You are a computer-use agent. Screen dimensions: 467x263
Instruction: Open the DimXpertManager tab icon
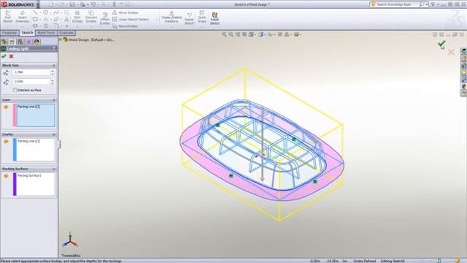click(x=28, y=42)
